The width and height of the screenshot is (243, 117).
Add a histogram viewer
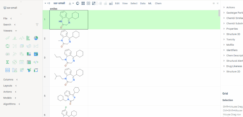(x=15, y=38)
